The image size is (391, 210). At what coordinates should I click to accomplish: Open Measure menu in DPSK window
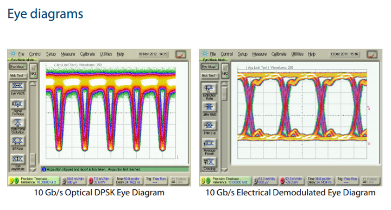[68, 54]
